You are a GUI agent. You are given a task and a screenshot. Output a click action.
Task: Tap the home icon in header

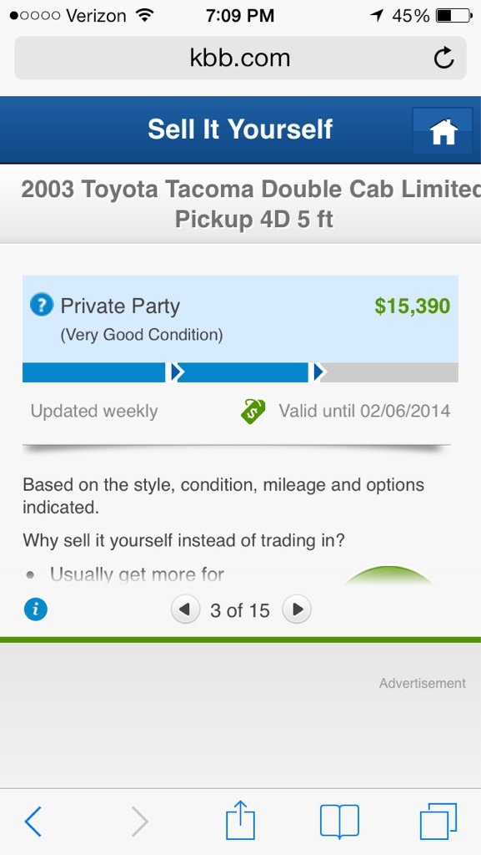coord(443,131)
